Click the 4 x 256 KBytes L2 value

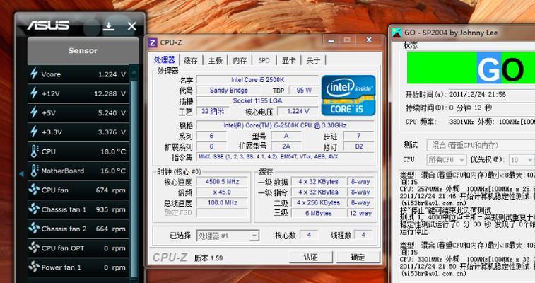(318, 202)
